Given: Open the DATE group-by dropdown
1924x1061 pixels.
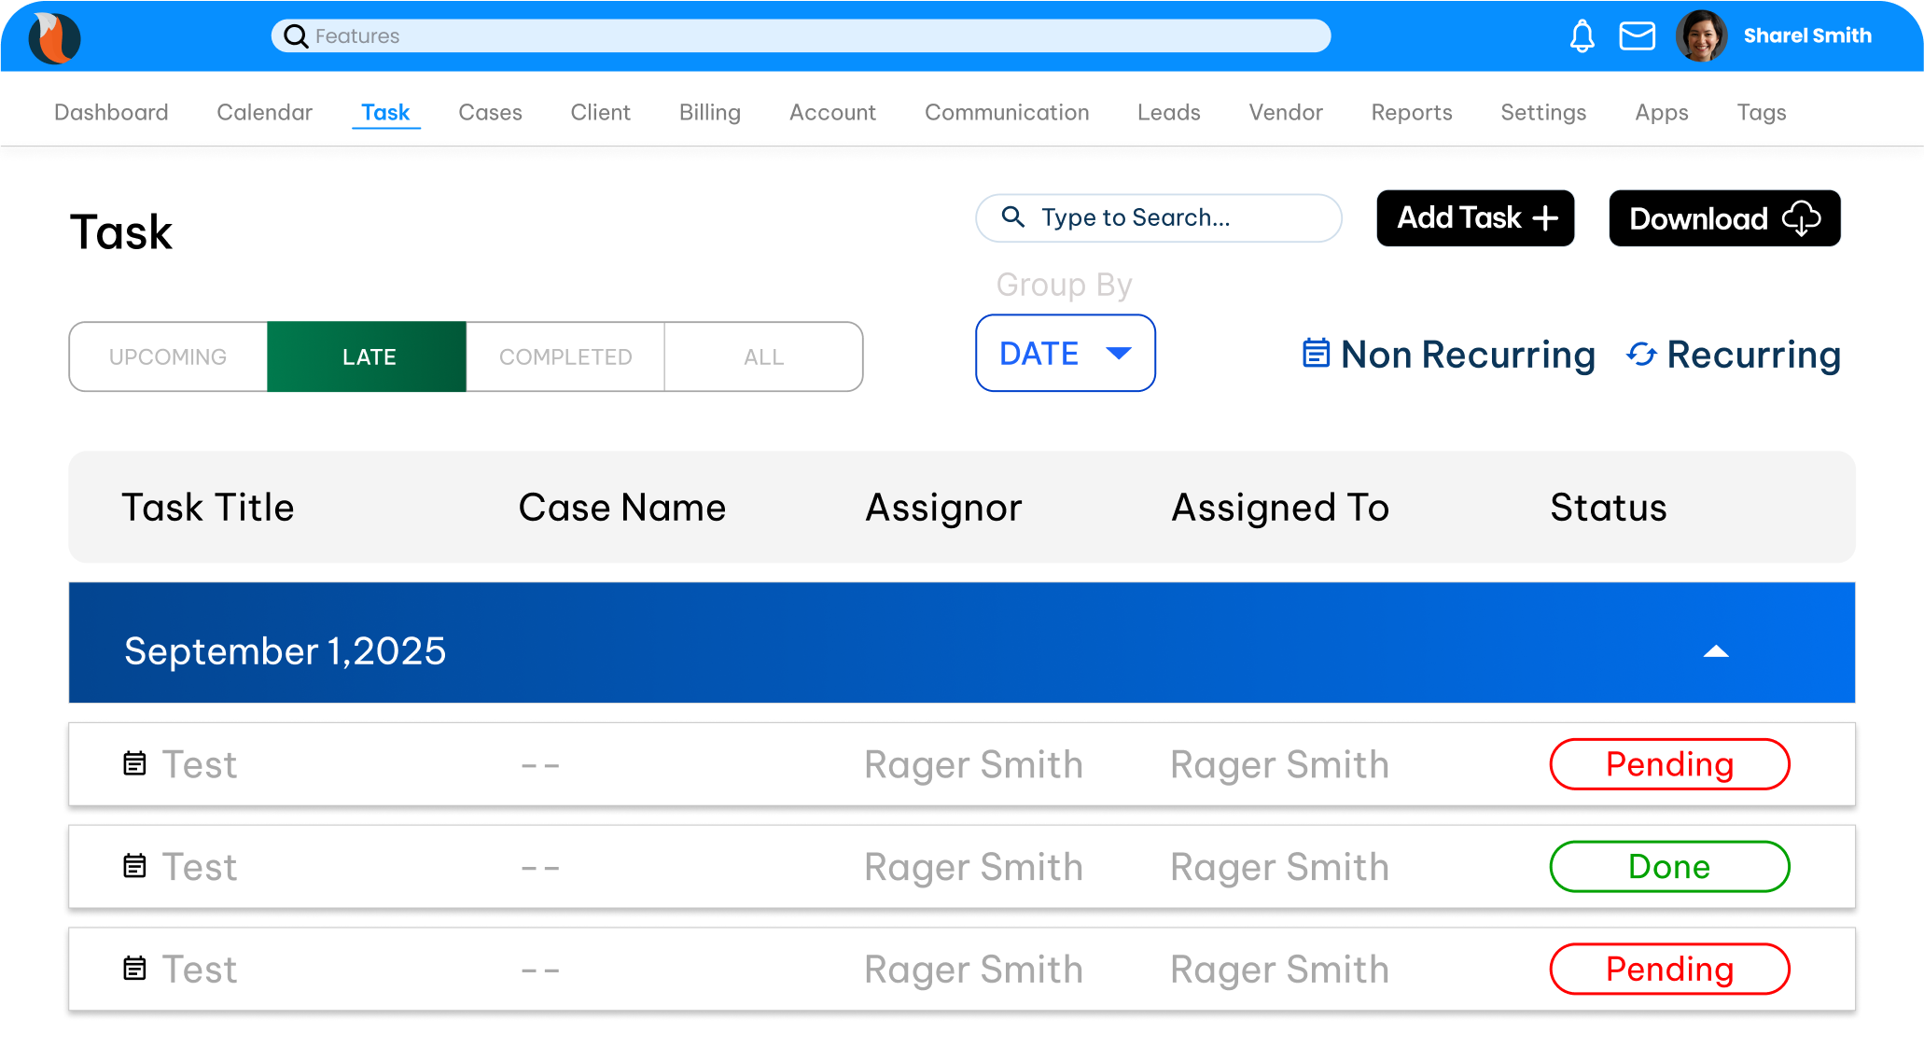Looking at the screenshot, I should click(x=1065, y=353).
